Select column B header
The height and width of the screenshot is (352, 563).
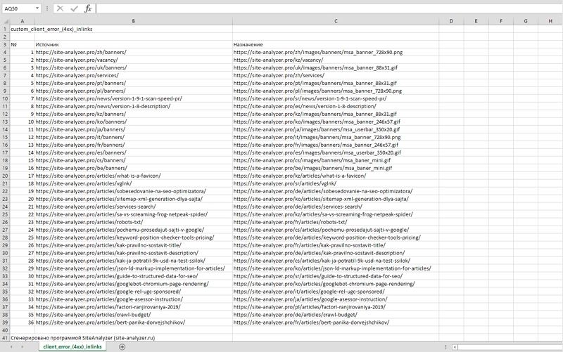(x=133, y=21)
